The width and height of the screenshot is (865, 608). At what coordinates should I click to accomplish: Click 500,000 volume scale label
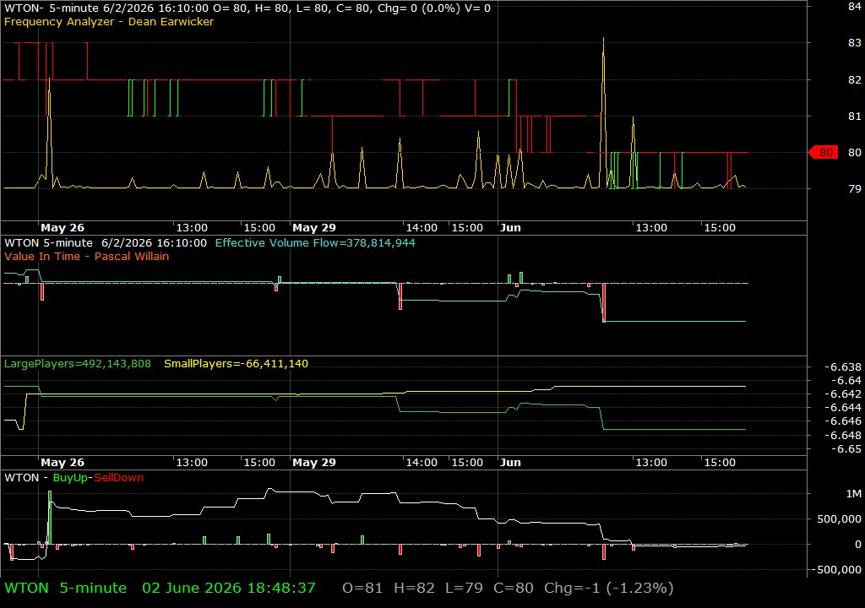(839, 519)
